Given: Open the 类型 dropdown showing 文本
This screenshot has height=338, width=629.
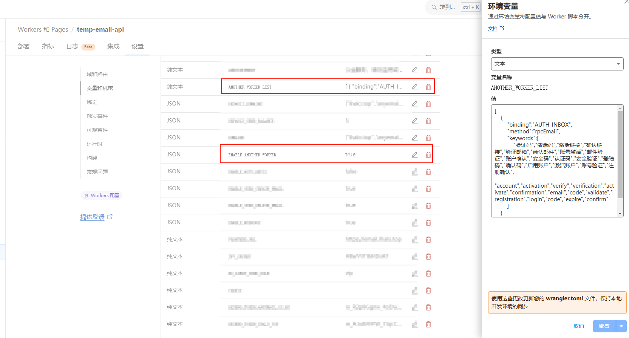Looking at the screenshot, I should 557,64.
